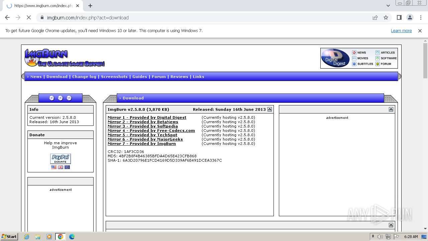Download from Mirror 1 Digital Digest
Viewport: 428px width, 241px height.
(x=147, y=117)
